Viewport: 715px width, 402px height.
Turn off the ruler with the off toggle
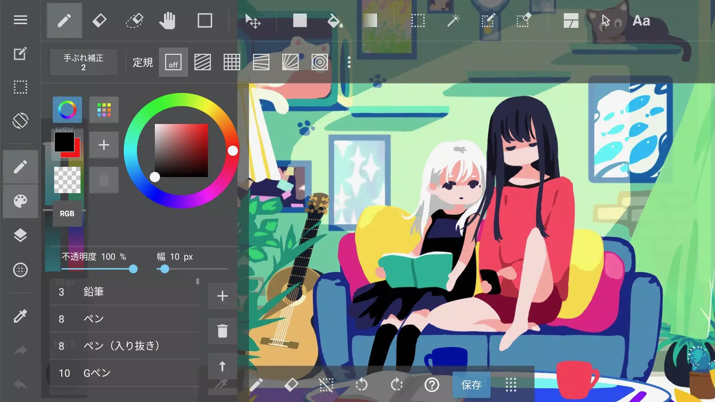[173, 62]
